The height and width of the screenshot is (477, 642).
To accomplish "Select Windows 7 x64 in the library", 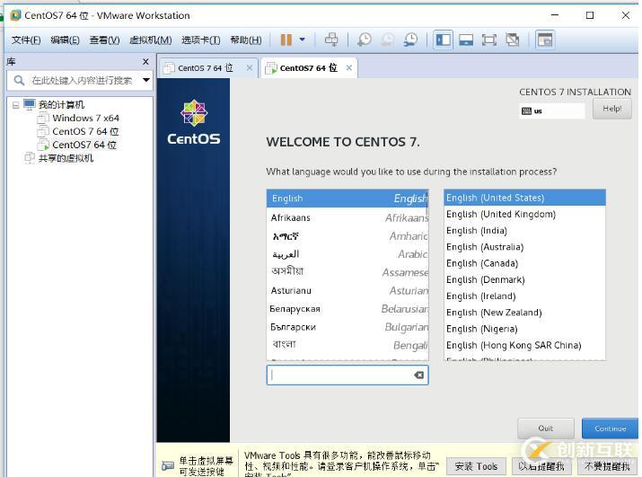I will [x=85, y=118].
